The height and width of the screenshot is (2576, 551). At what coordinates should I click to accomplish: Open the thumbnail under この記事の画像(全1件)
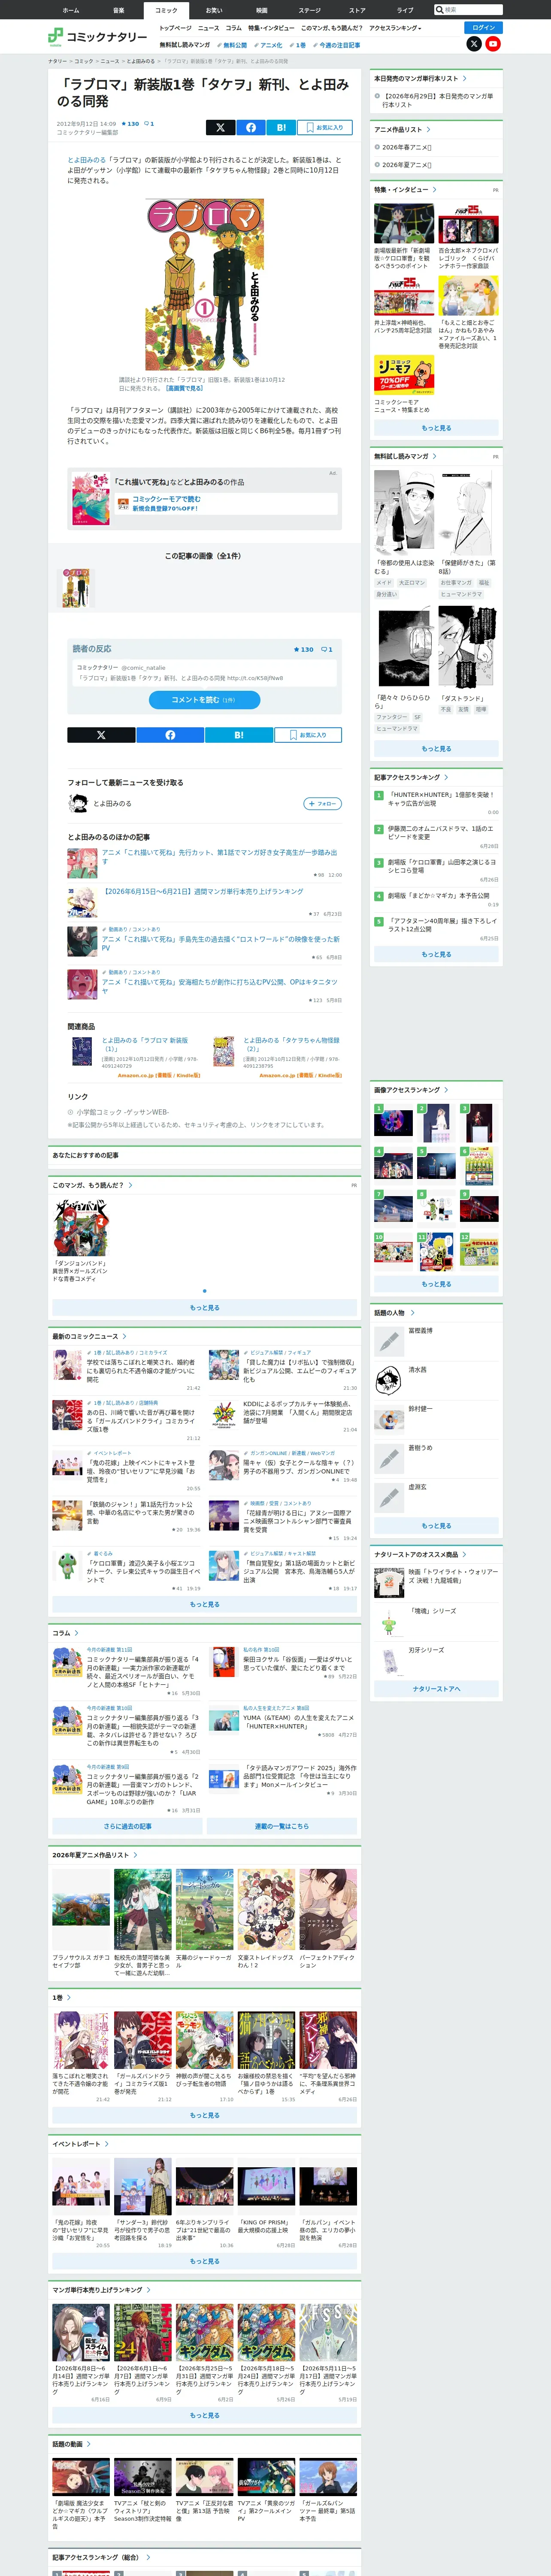click(76, 588)
